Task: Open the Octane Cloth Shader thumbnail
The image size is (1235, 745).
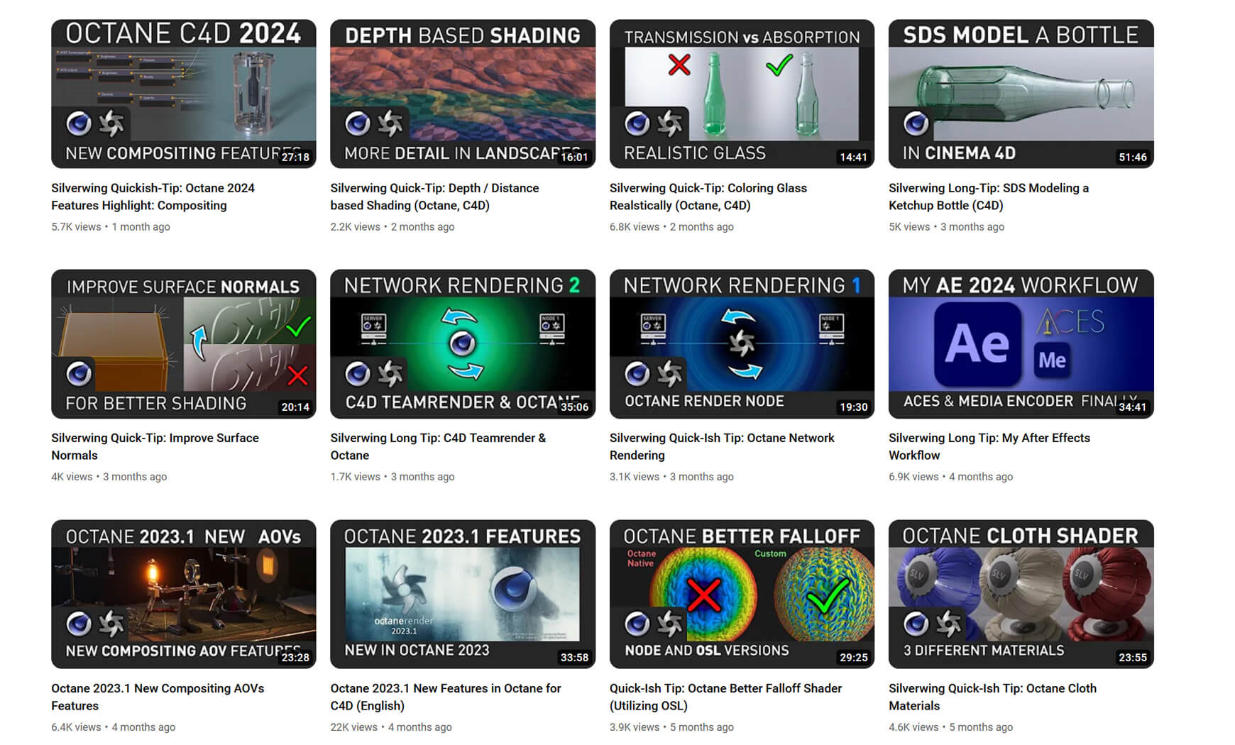Action: click(x=1021, y=595)
